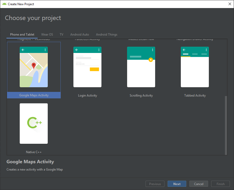Choose the Native C++ template icon
This screenshot has height=190, width=234.
click(x=34, y=124)
